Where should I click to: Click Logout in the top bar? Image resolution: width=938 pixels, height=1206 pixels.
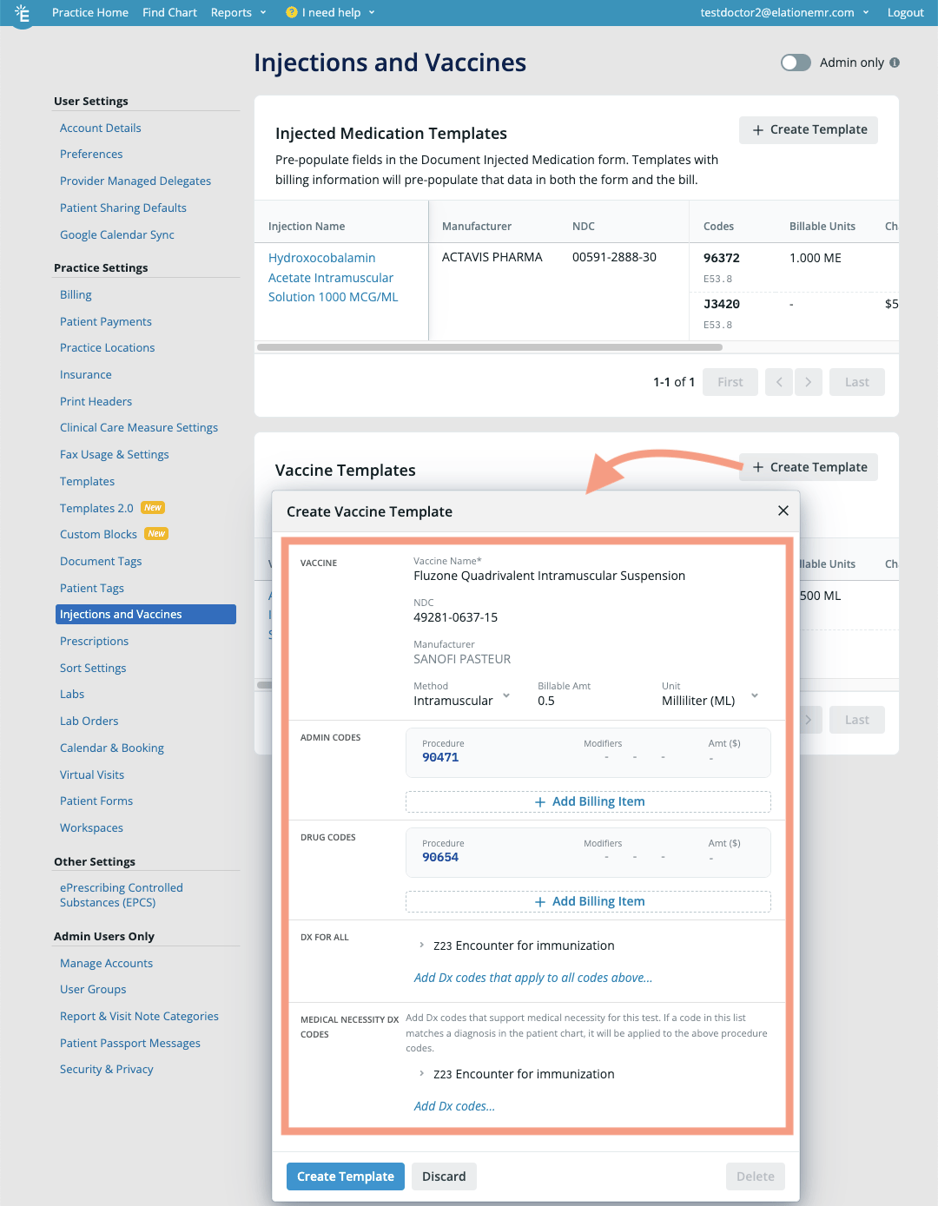(x=905, y=12)
